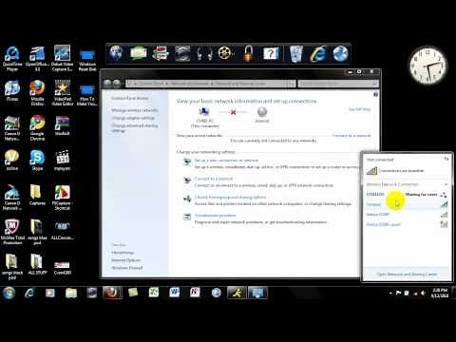This screenshot has width=456, height=342.
Task: Click the help icon in Control Panel window
Action: pos(375,94)
